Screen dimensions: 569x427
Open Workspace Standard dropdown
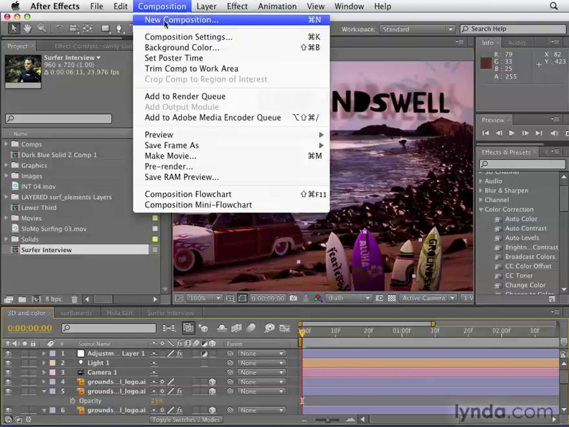tap(417, 29)
